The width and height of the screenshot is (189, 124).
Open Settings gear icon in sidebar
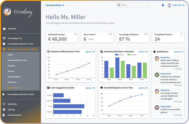(x=4, y=109)
